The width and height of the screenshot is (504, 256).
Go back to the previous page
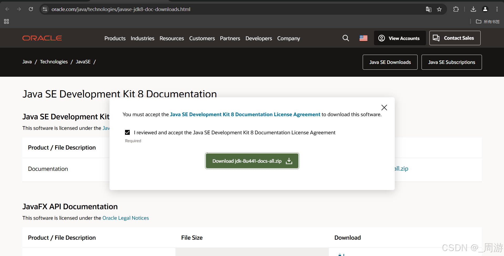click(7, 9)
